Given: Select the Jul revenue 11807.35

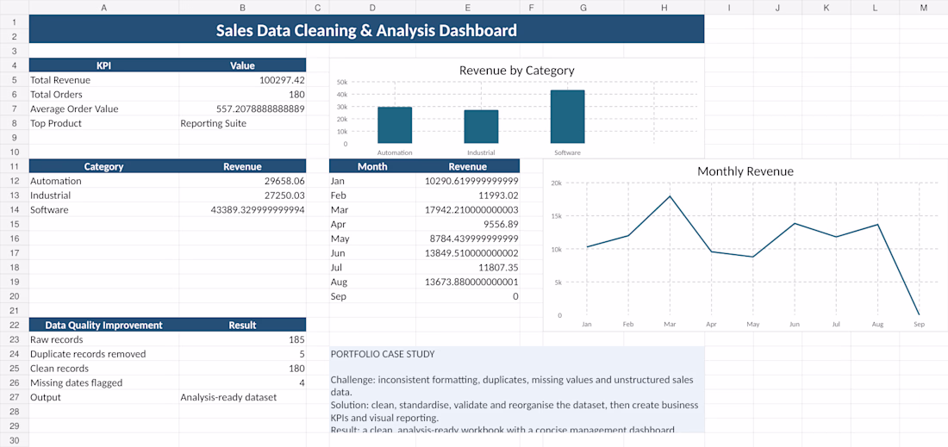Looking at the screenshot, I should point(468,268).
